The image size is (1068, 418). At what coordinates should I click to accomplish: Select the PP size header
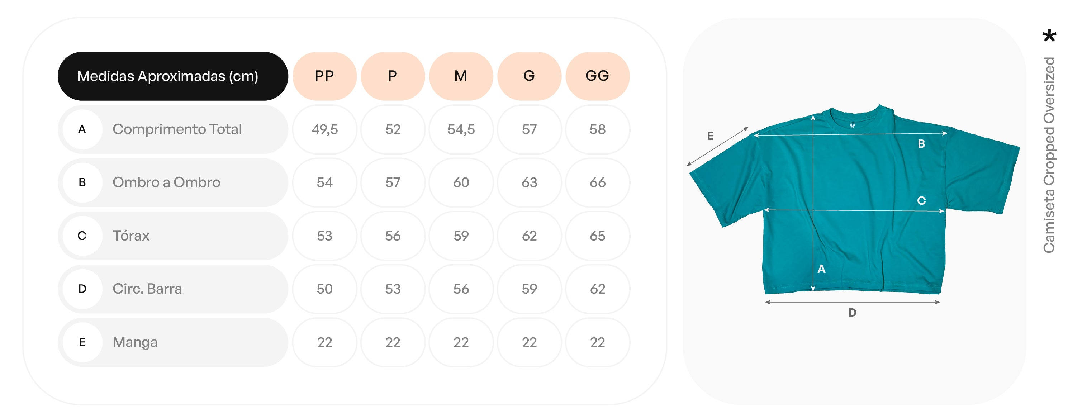[324, 76]
